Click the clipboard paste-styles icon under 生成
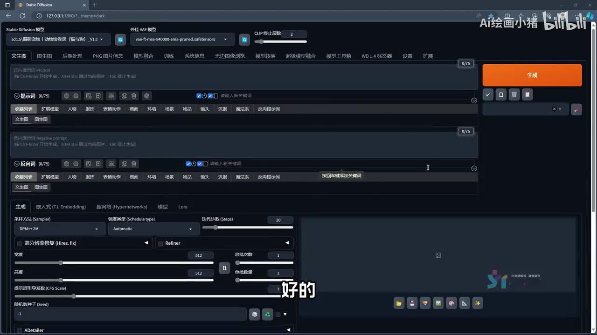 pyautogui.click(x=527, y=94)
